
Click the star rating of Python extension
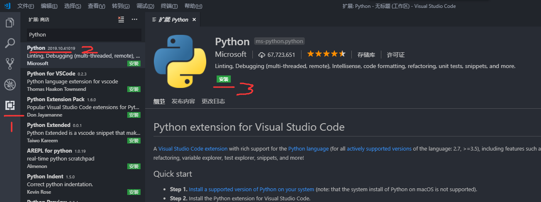point(326,54)
